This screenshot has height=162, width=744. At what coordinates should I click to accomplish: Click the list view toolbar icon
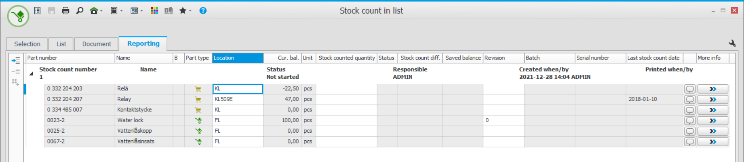click(37, 11)
